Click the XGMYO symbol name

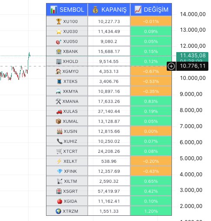pos(70,72)
